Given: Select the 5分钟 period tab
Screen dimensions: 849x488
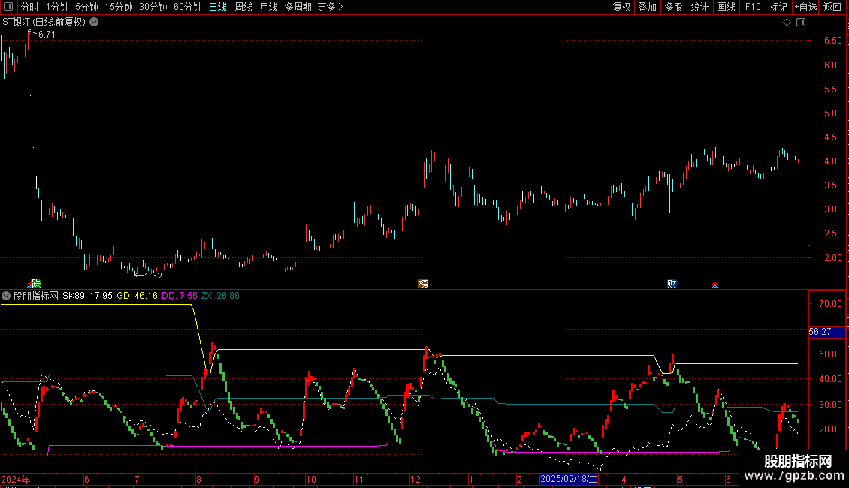Looking at the screenshot, I should click(86, 7).
